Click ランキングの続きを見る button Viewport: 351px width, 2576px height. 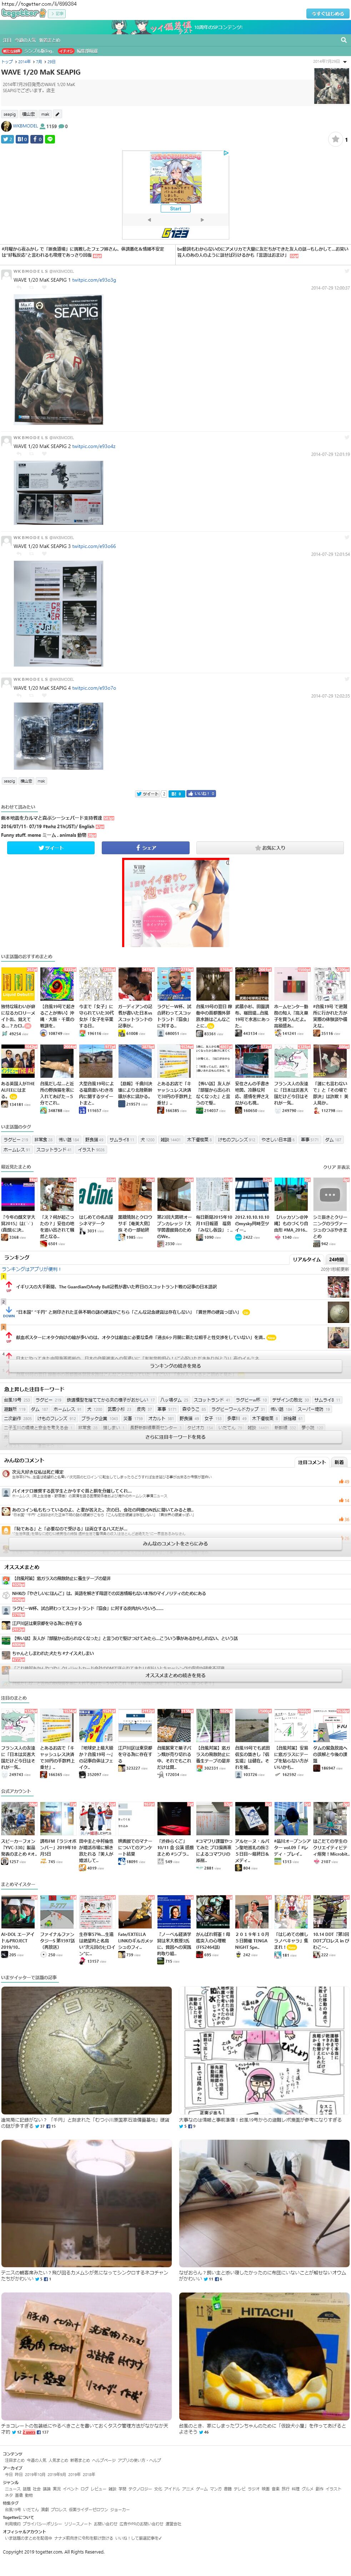175,1365
